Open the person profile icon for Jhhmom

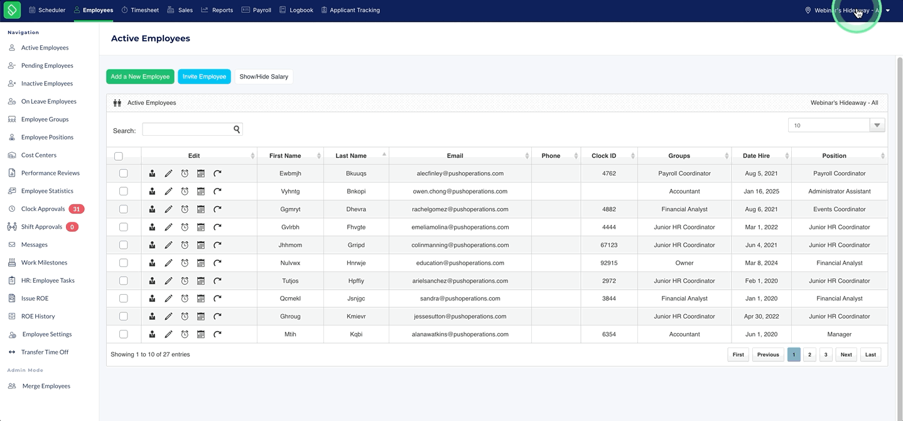click(152, 245)
